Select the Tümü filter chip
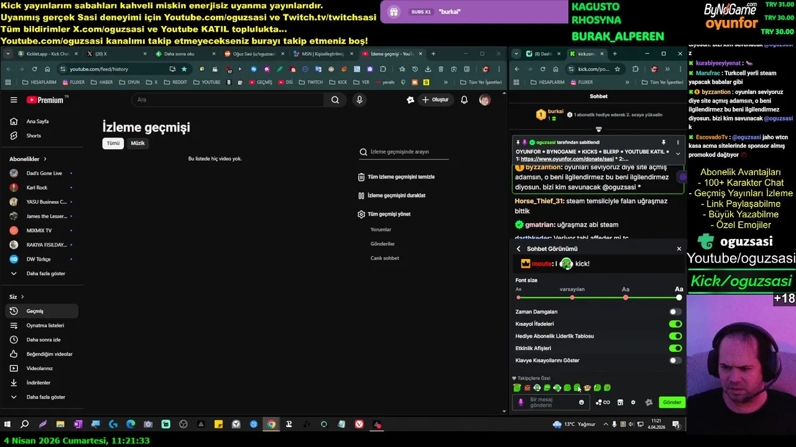The height and width of the screenshot is (447, 796). click(x=113, y=143)
